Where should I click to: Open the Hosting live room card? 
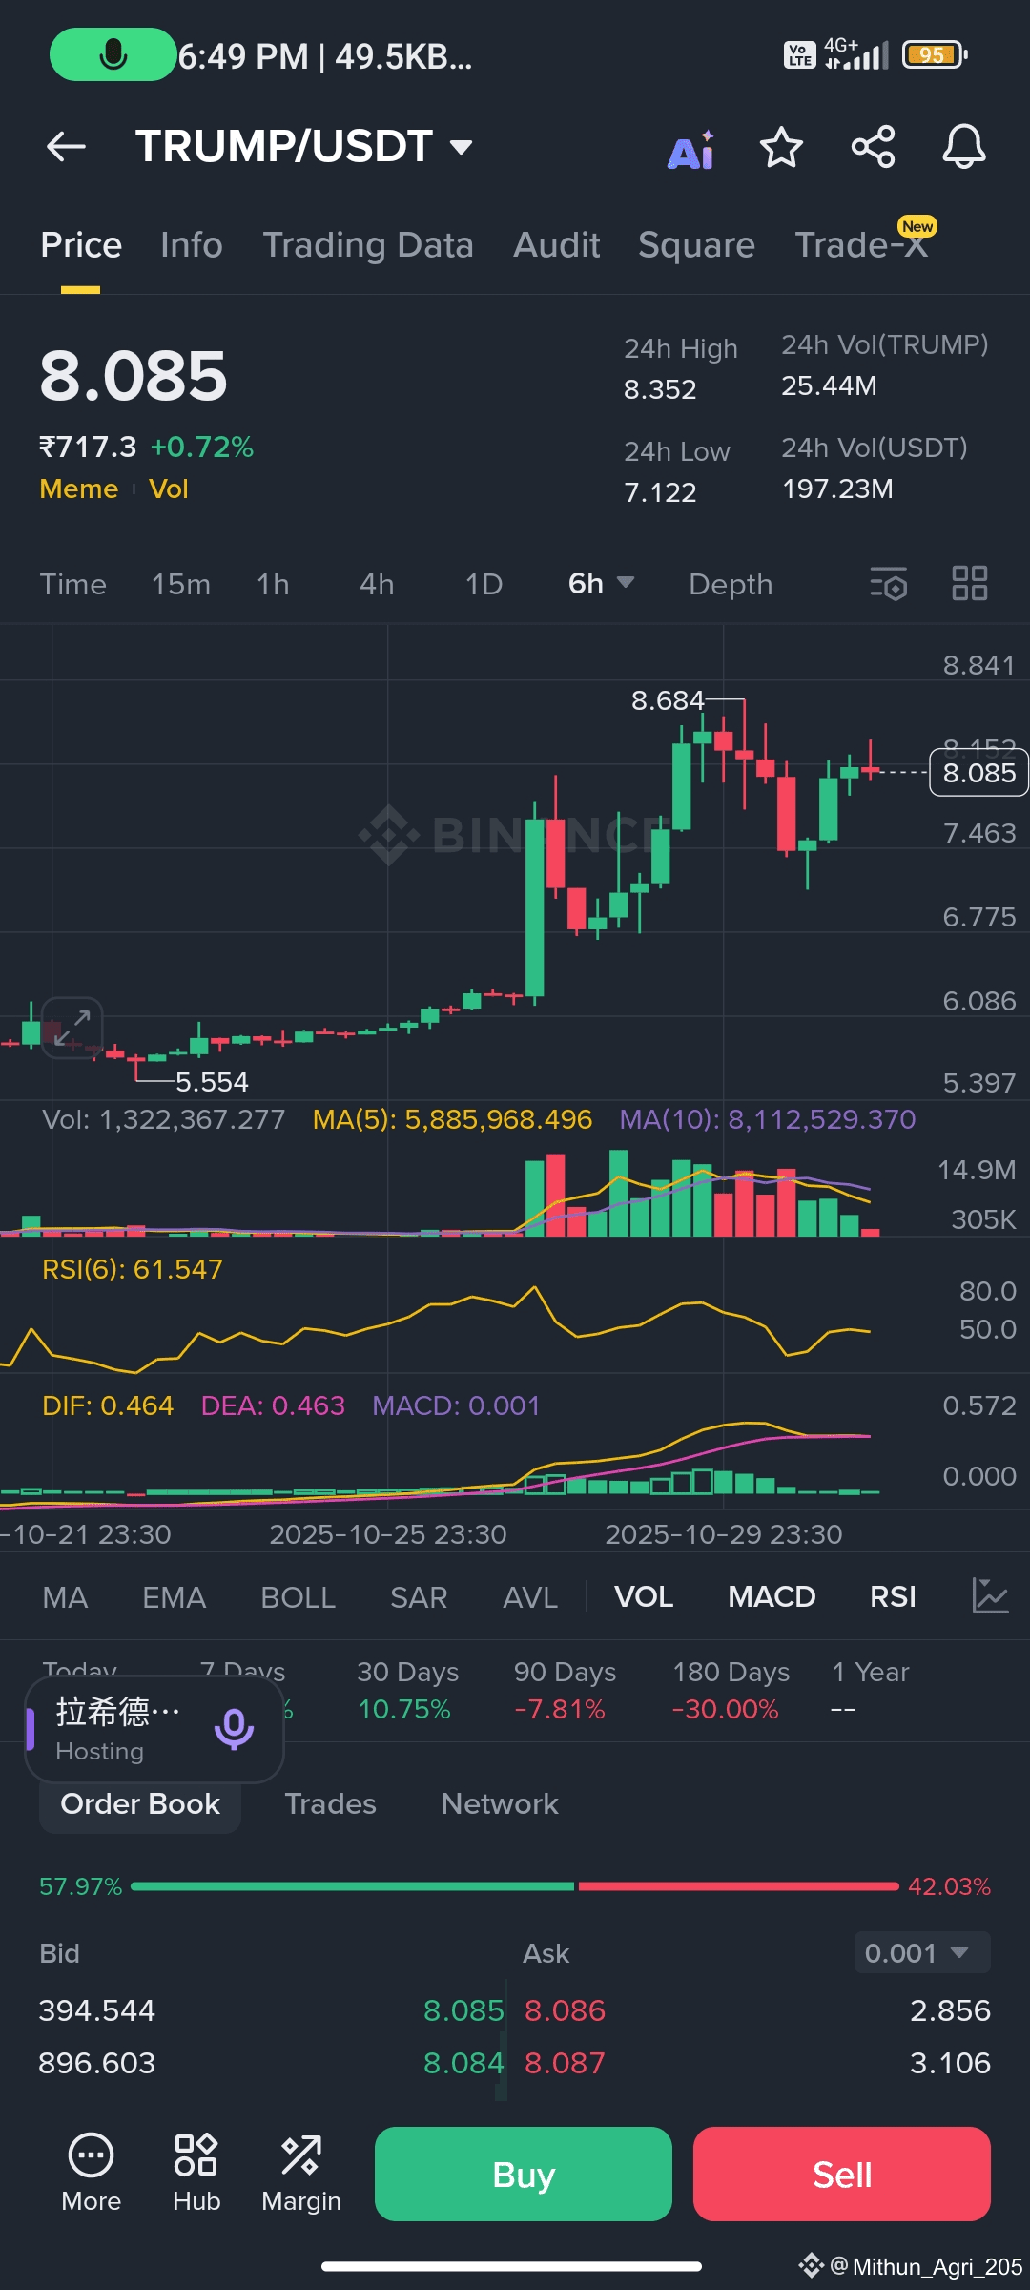154,1729
